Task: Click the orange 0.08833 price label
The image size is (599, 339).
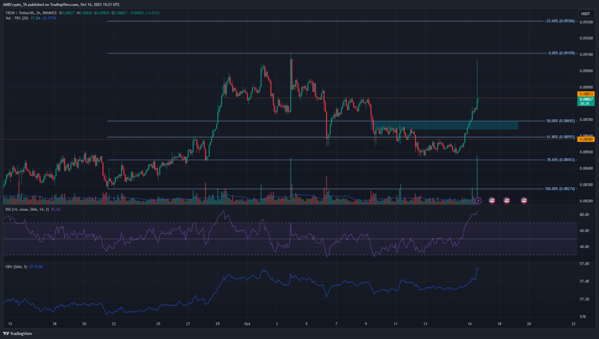Action: (586, 94)
